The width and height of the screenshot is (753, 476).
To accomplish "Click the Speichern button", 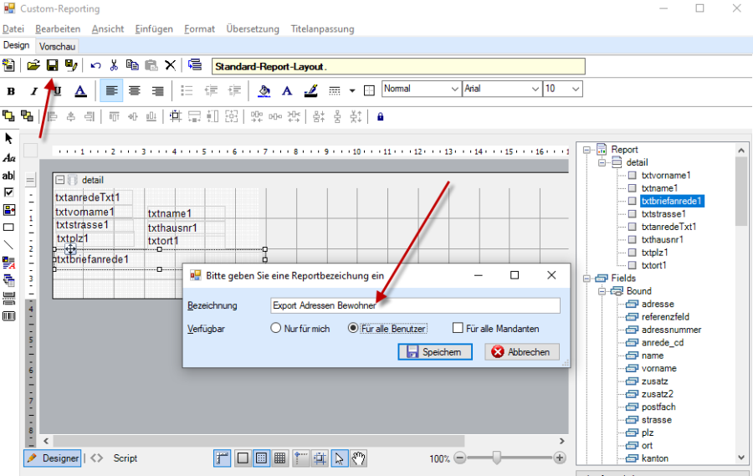I will click(x=435, y=351).
